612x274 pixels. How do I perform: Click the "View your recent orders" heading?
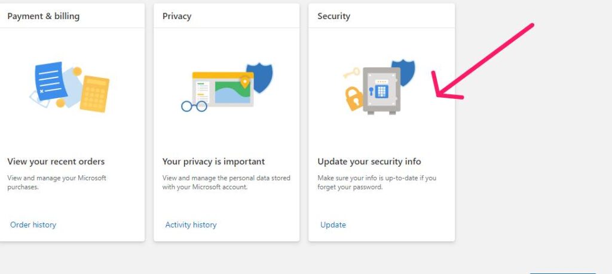[56, 161]
